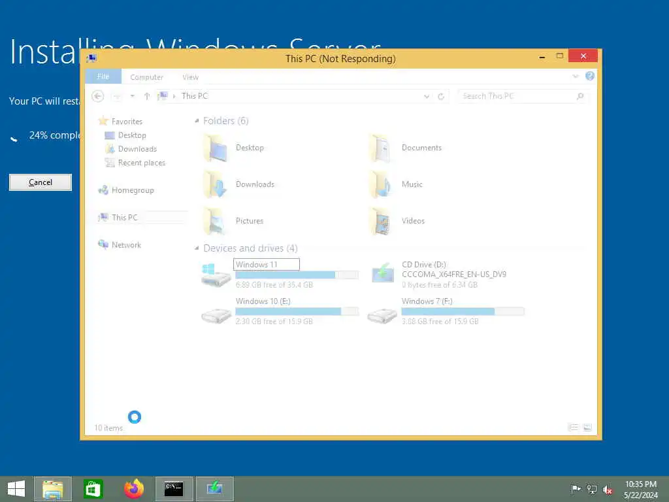The width and height of the screenshot is (669, 502).
Task: Switch to Large icons view in status bar
Action: 587,427
